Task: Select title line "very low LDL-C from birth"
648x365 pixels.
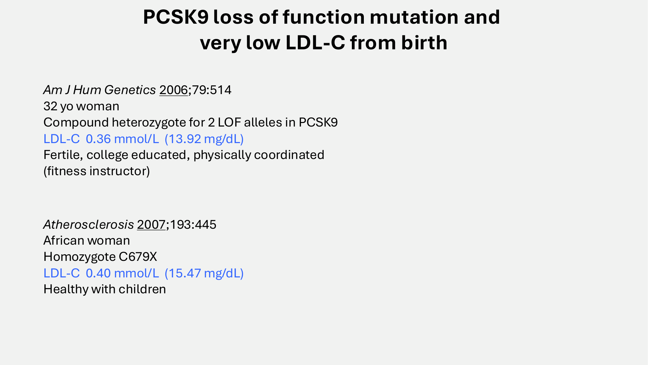Action: coord(323,43)
